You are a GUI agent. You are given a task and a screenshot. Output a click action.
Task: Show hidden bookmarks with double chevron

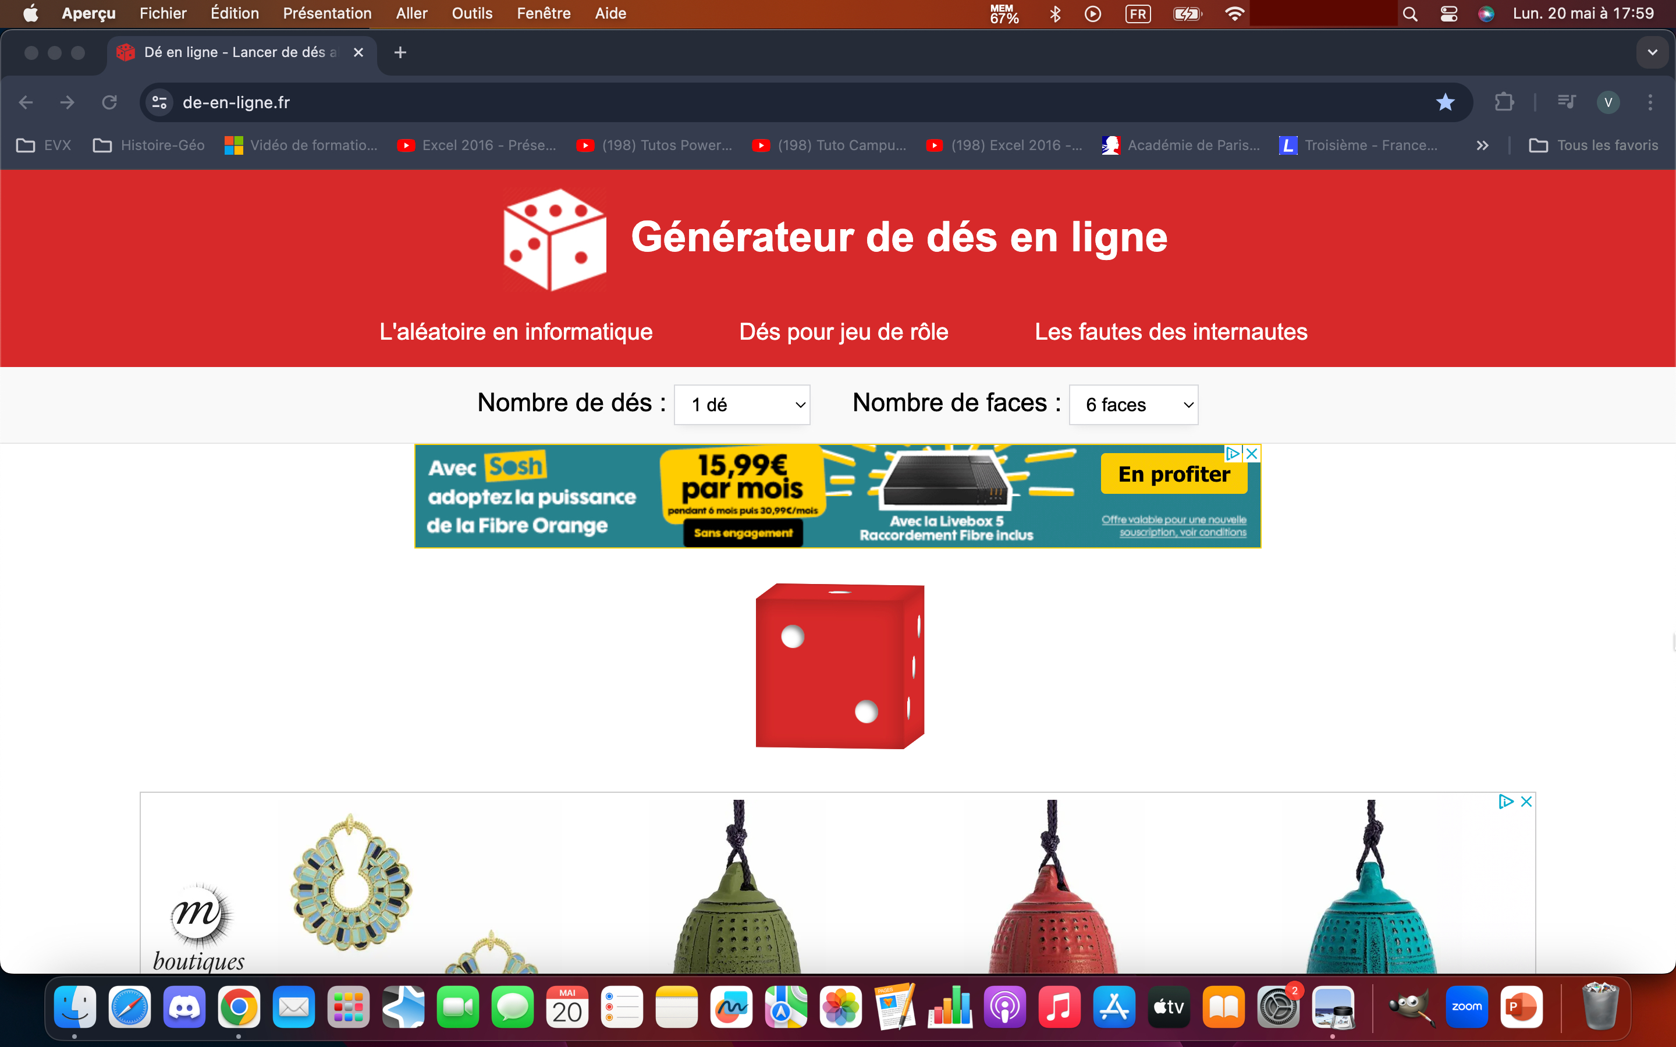pos(1482,145)
